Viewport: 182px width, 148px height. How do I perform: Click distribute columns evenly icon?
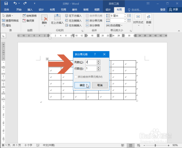129,20
